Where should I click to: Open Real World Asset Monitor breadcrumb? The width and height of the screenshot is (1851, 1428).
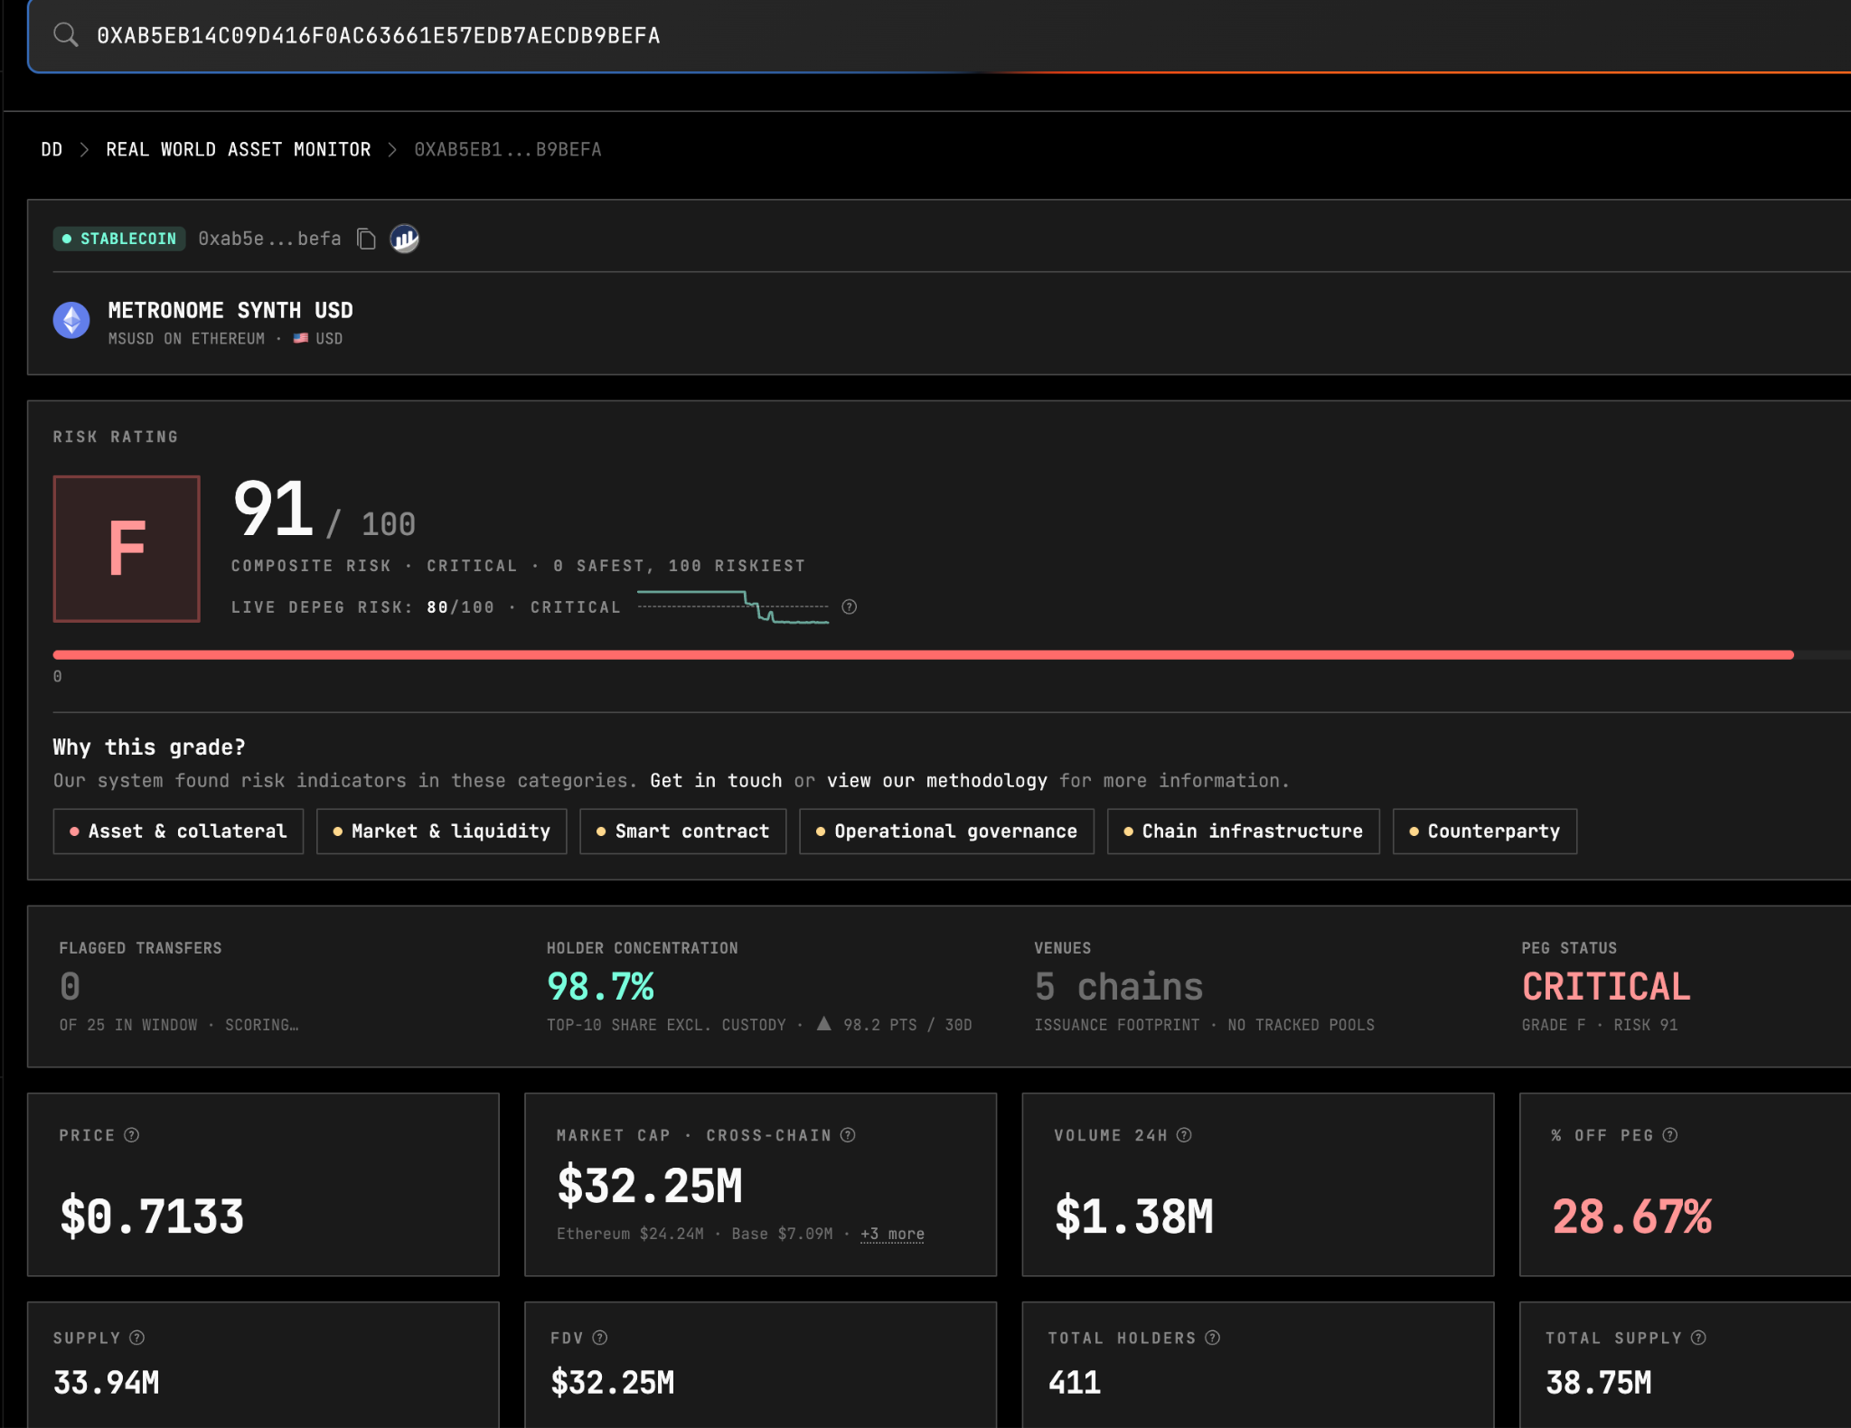click(239, 149)
